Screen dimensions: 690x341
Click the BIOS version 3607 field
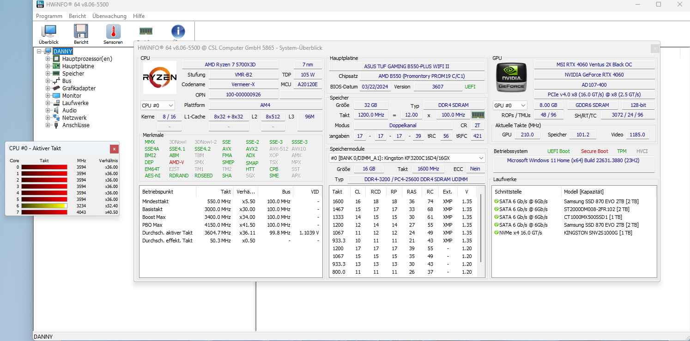click(437, 87)
